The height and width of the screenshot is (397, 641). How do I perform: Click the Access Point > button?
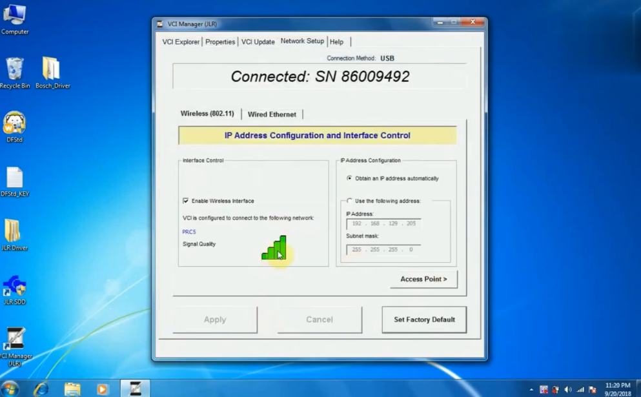coord(423,279)
